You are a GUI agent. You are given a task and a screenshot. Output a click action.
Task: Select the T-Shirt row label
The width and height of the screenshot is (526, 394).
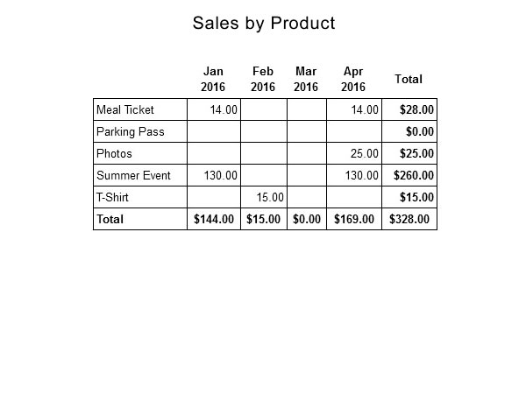[x=112, y=197]
